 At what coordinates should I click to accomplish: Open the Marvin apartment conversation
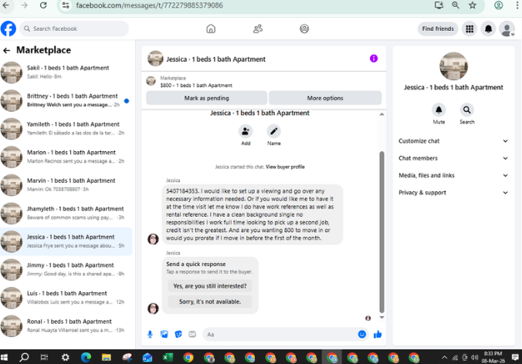click(x=66, y=185)
